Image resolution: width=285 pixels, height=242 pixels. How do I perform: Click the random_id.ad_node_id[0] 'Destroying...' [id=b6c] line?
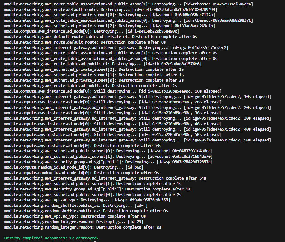[74, 167]
